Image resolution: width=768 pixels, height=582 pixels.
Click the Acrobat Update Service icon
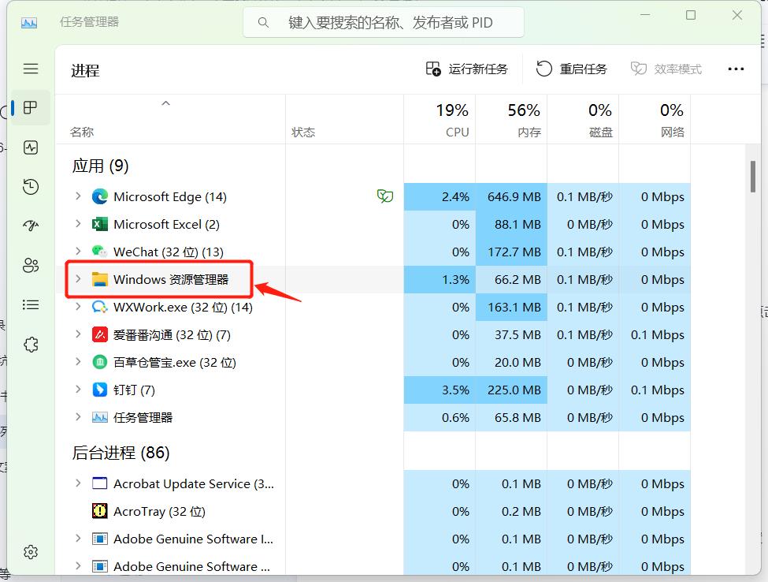(x=100, y=483)
